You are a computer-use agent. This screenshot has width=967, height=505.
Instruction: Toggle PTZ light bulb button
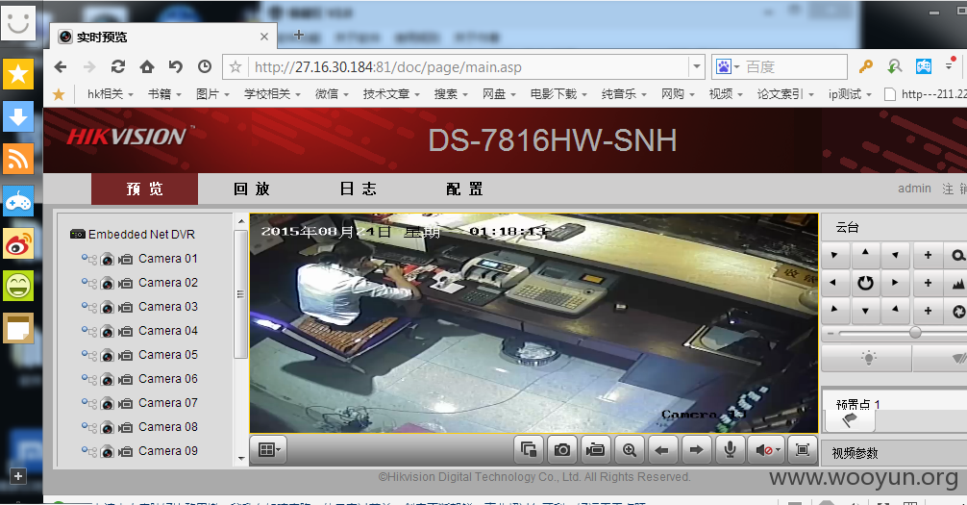pos(867,358)
